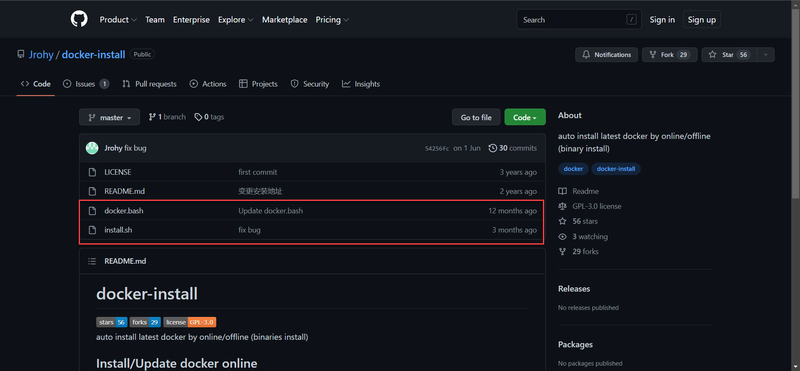Click the scale icon beside GPL-3.0 license

tap(562, 206)
